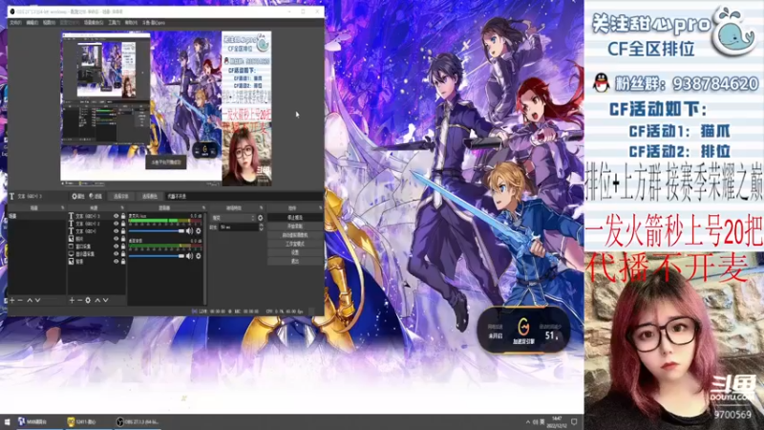Screen dimensions: 764x430
Task: Open the 工具 menu in OBS
Action: click(x=114, y=22)
